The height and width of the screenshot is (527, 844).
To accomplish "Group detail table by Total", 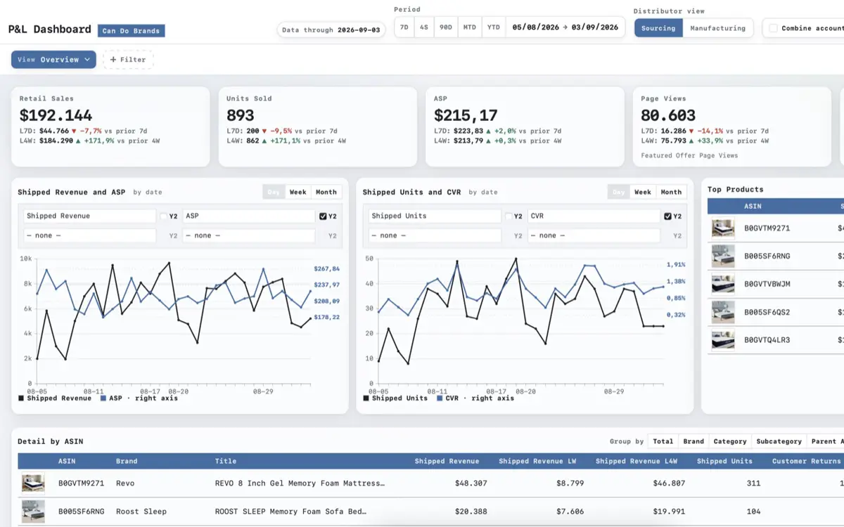I will pyautogui.click(x=663, y=441).
